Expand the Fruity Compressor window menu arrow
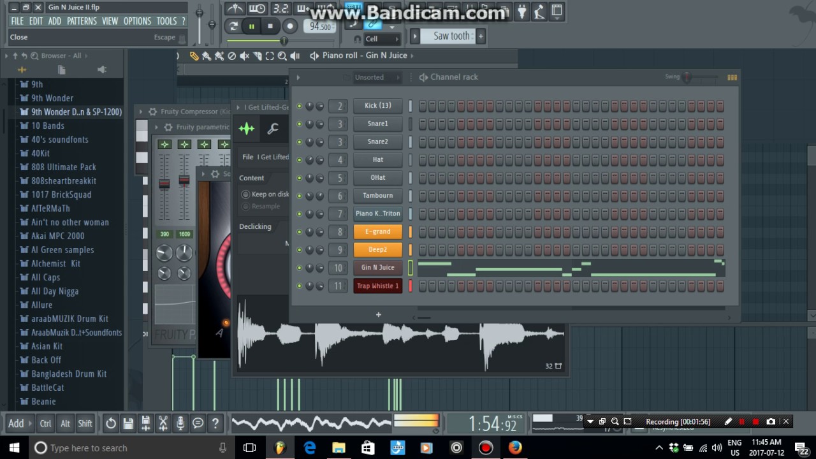816x459 pixels. tap(141, 112)
